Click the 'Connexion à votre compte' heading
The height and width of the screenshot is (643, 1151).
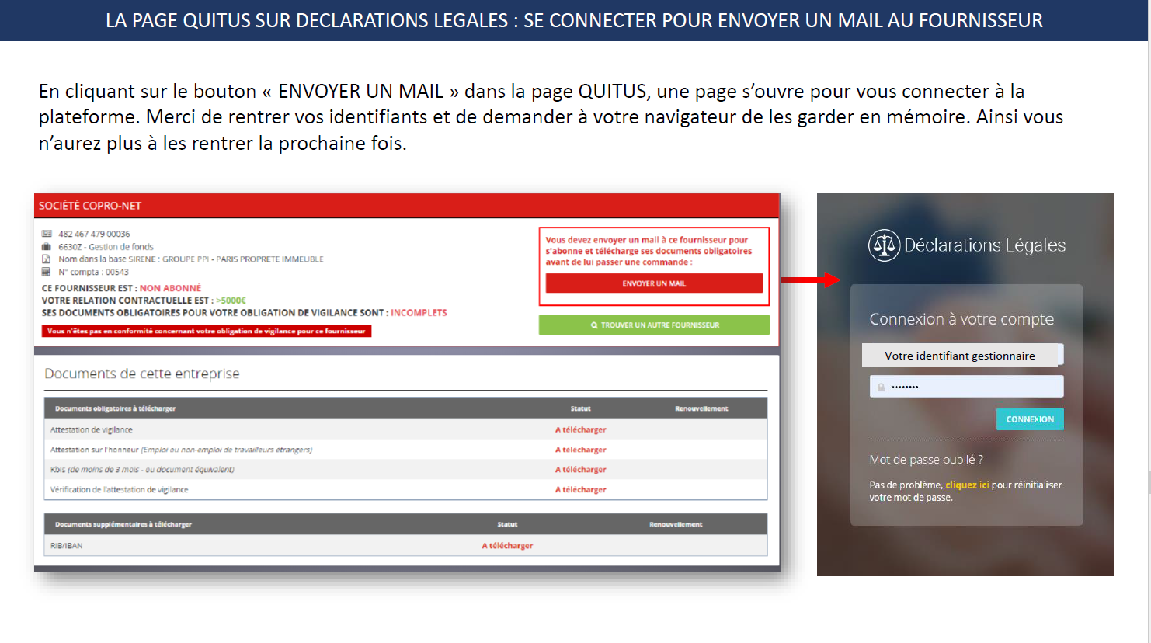coord(961,319)
